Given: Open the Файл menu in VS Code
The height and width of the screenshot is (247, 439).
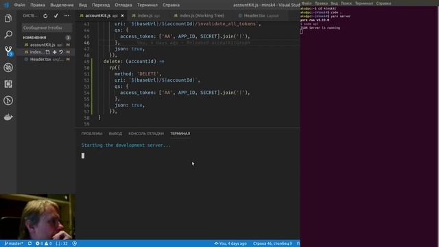Looking at the screenshot, I should [x=20, y=5].
